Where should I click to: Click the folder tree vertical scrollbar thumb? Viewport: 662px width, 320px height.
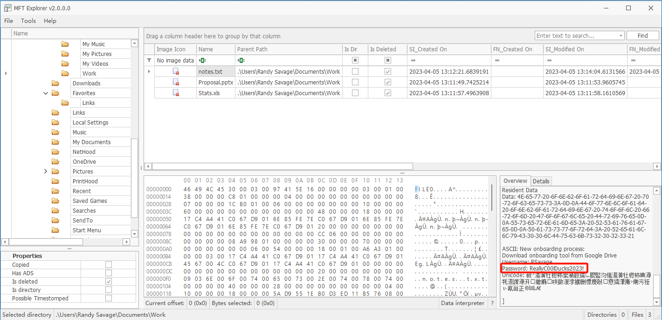coord(135,178)
